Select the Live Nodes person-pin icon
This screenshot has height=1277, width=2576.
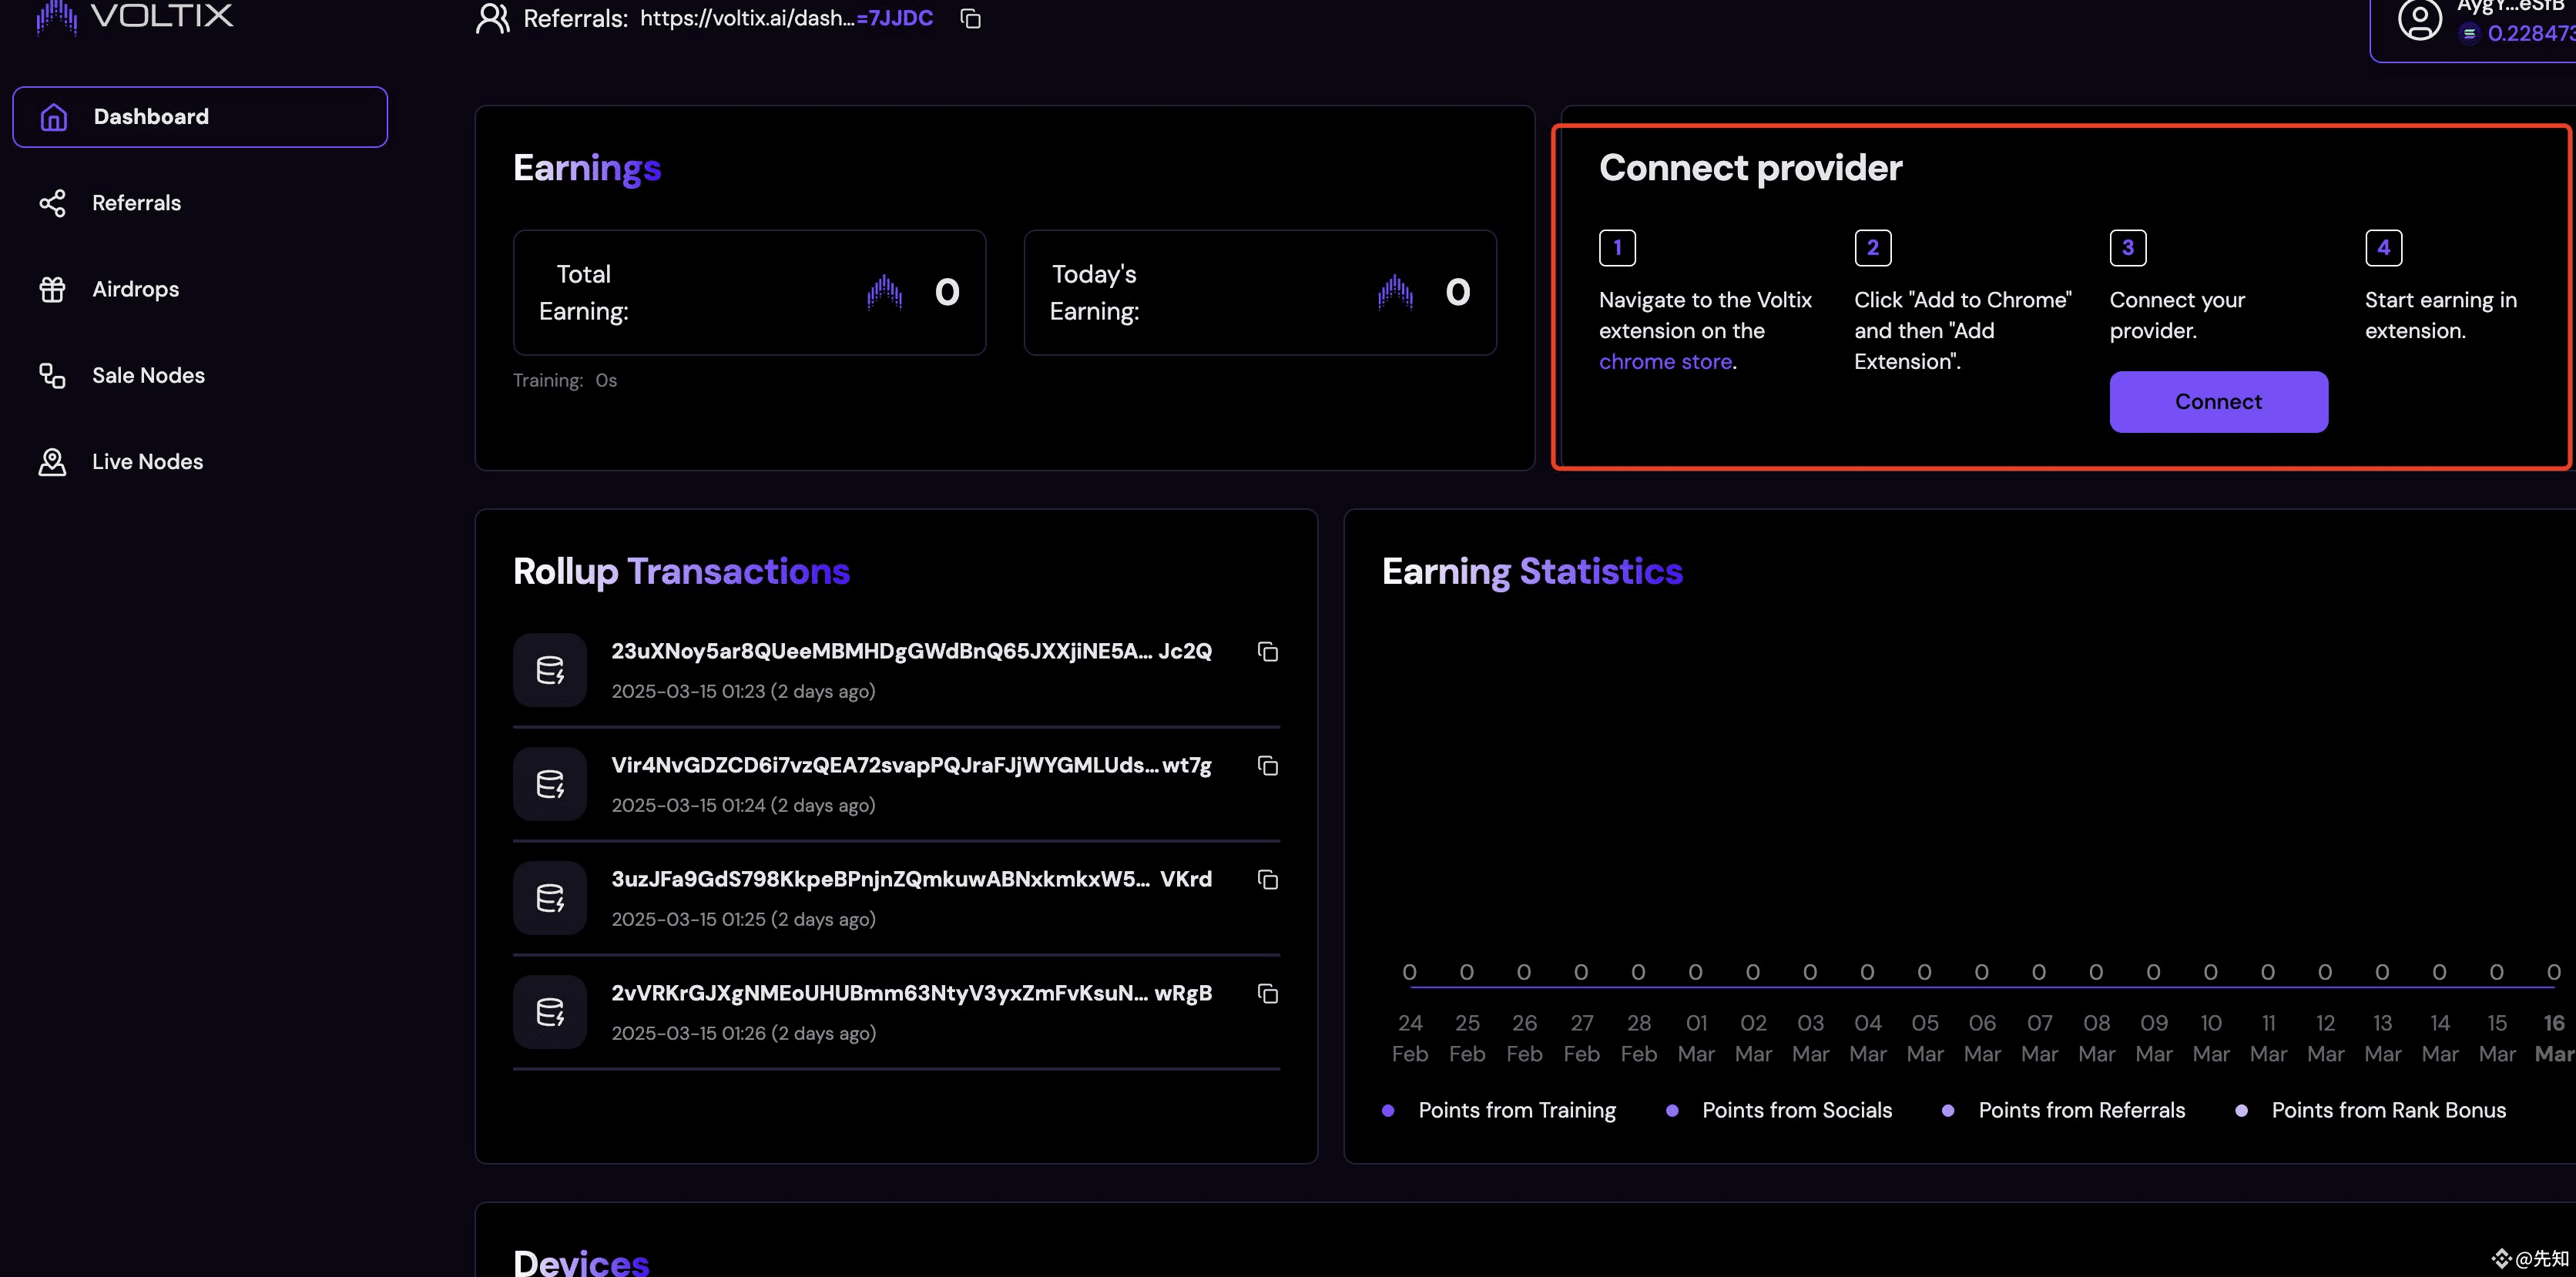[x=53, y=461]
